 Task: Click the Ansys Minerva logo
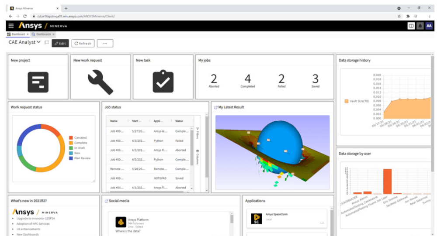point(43,26)
